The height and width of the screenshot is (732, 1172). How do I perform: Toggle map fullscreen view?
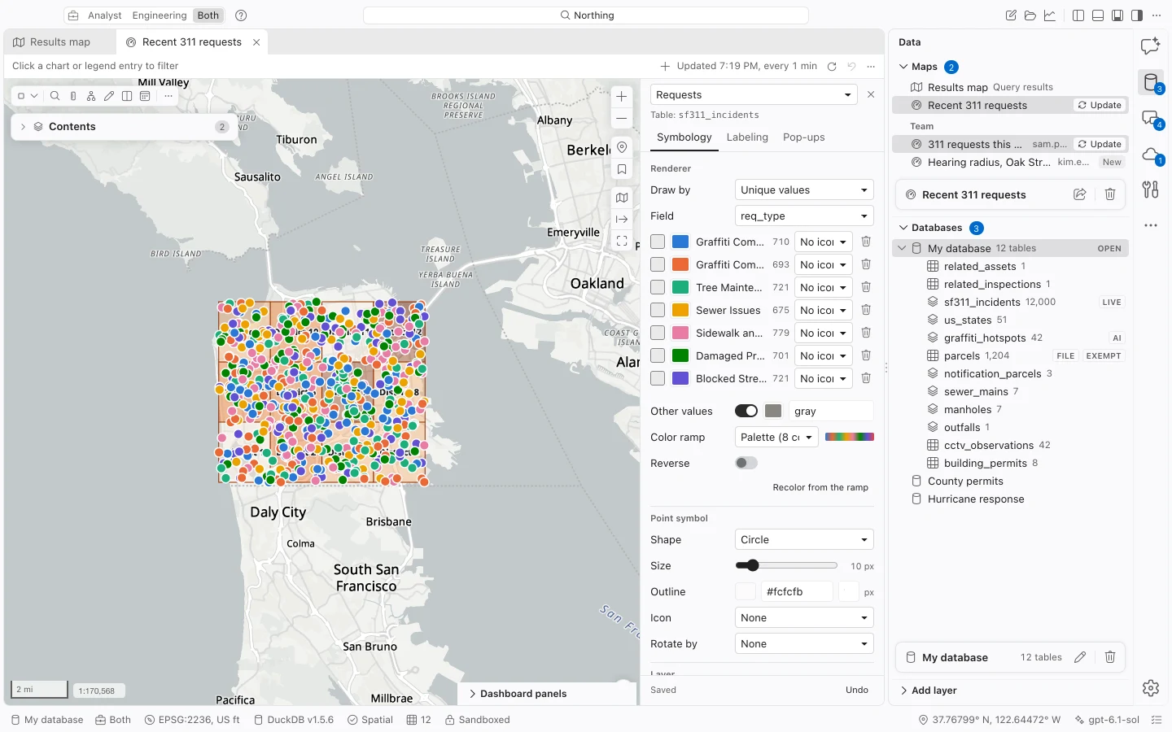tap(622, 241)
